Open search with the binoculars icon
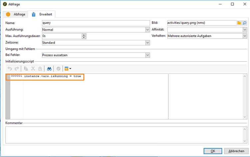Image resolution: width=250 pixels, height=157 pixels. pos(49,69)
